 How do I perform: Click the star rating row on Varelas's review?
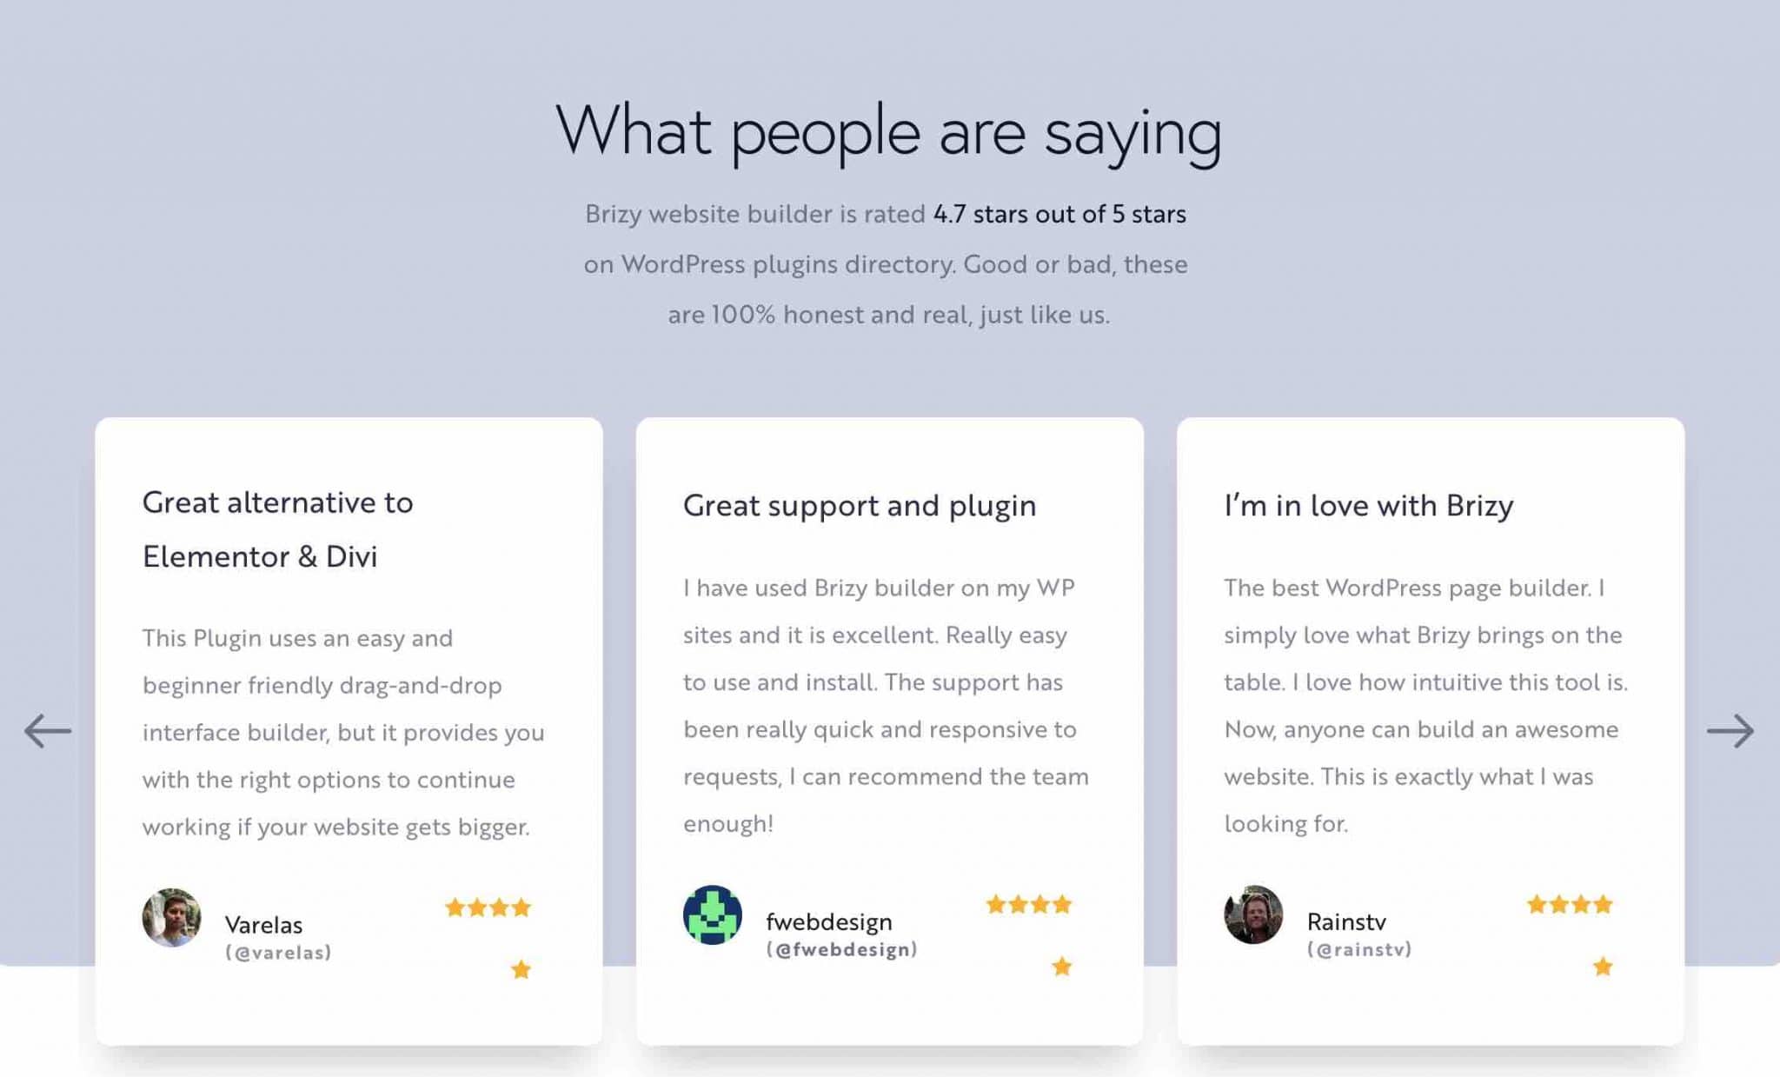tap(488, 908)
